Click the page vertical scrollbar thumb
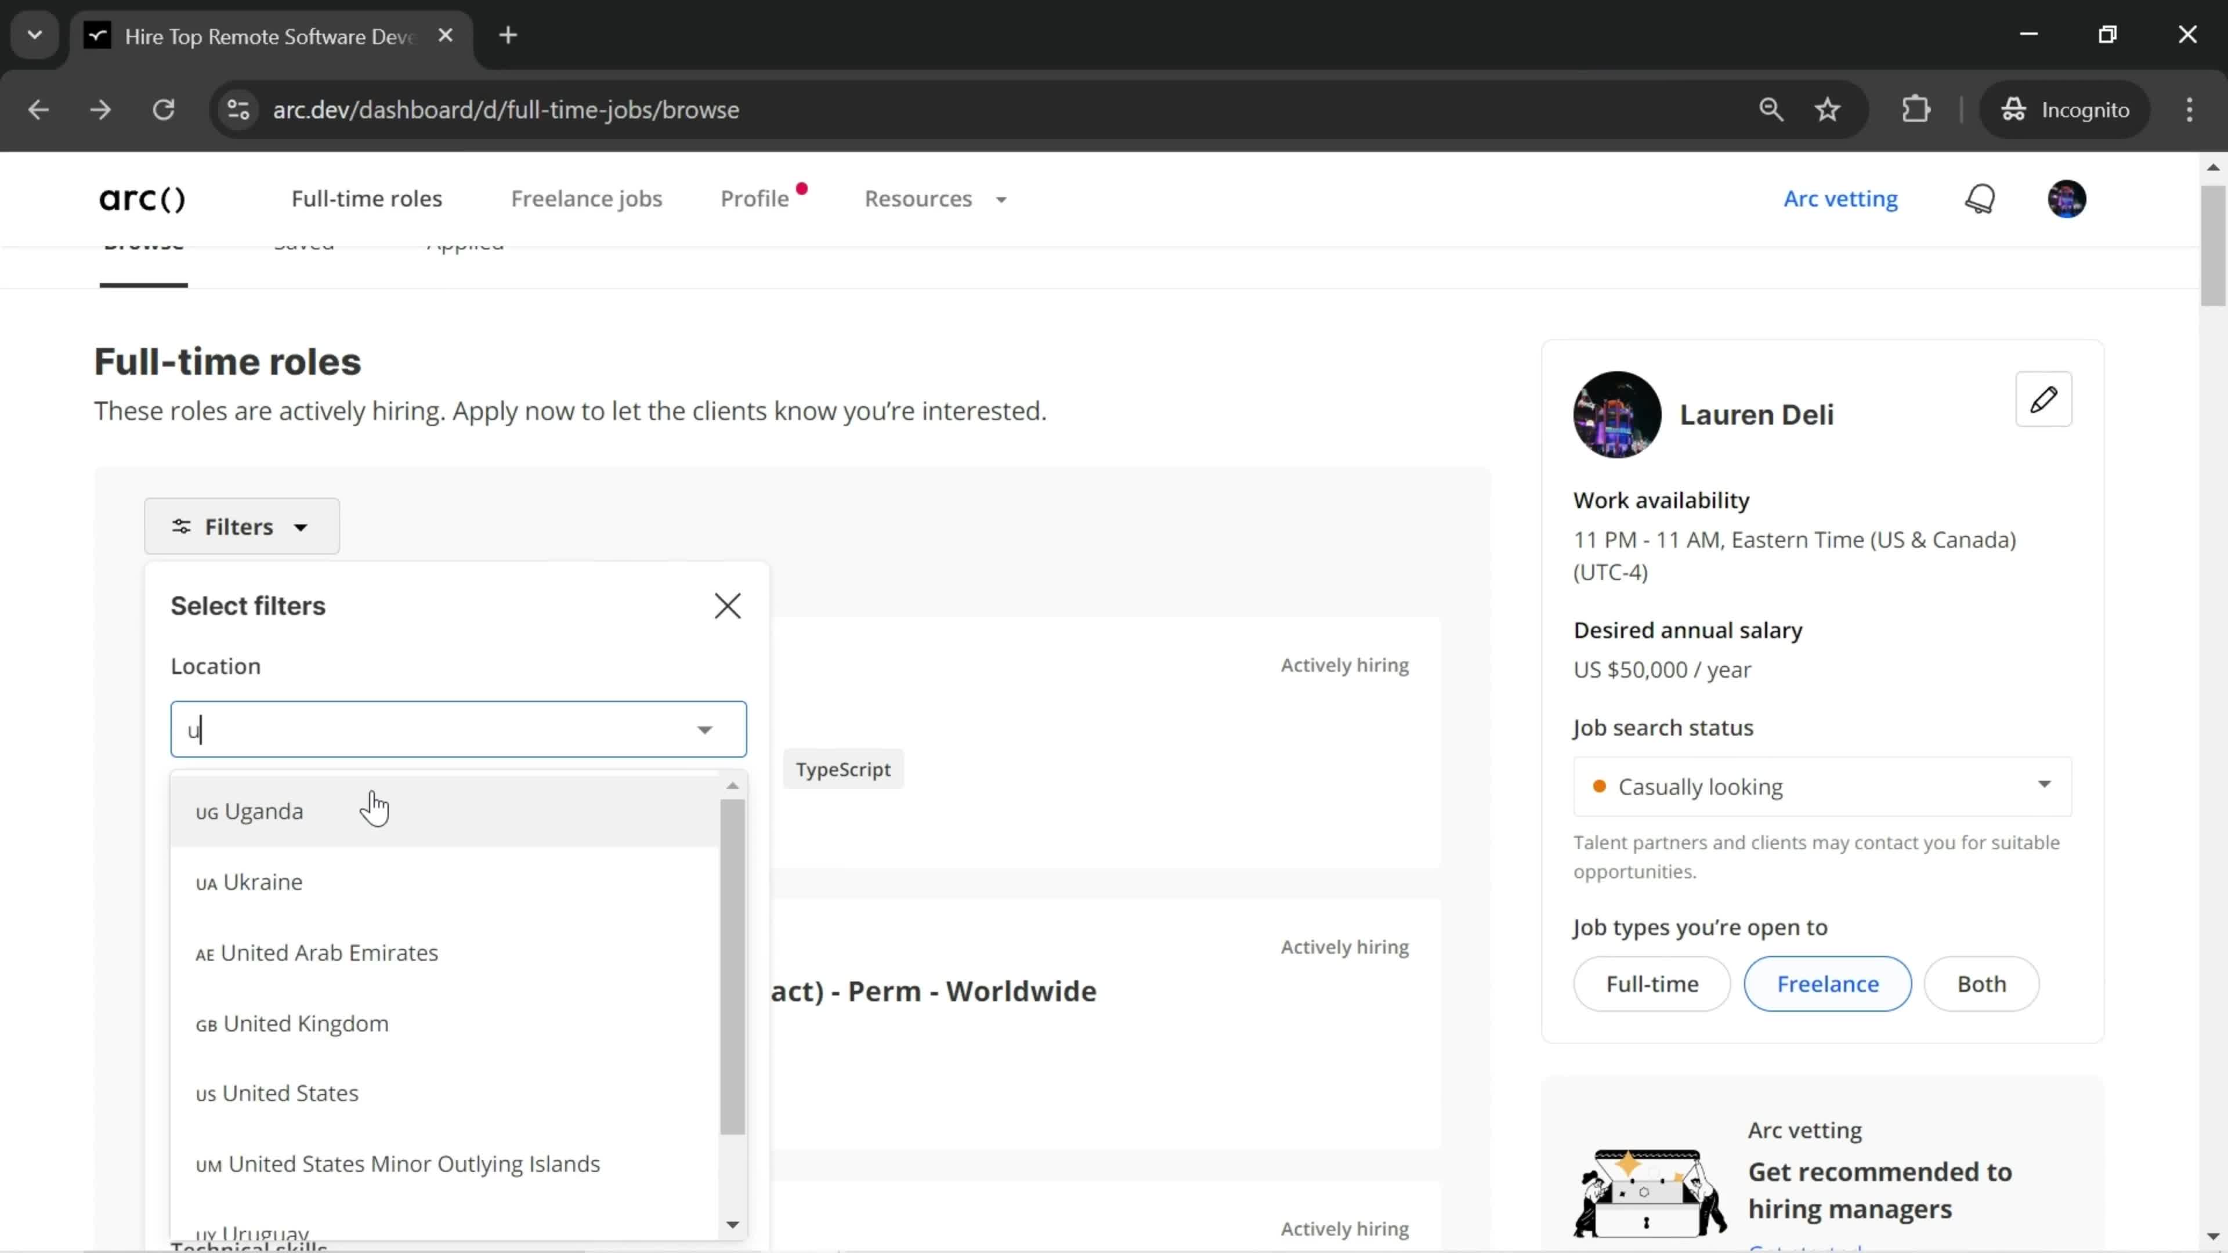The width and height of the screenshot is (2228, 1253). 2213,245
